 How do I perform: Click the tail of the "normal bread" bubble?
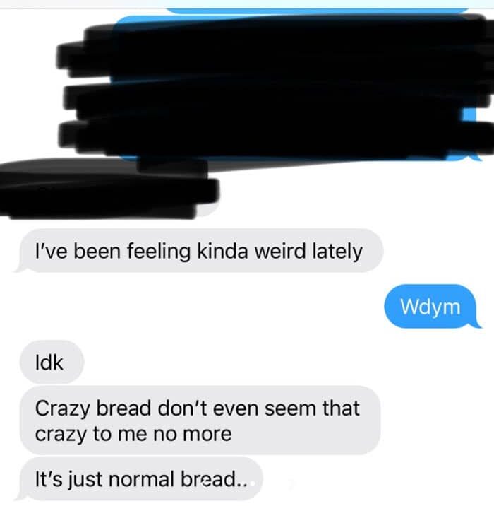(x=20, y=496)
